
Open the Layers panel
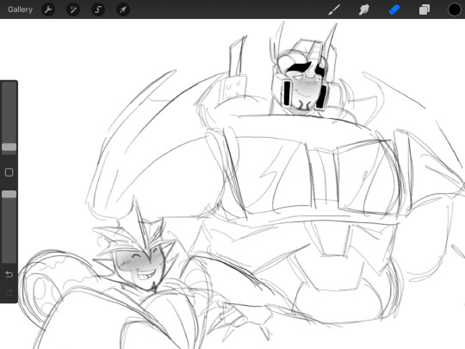(425, 9)
